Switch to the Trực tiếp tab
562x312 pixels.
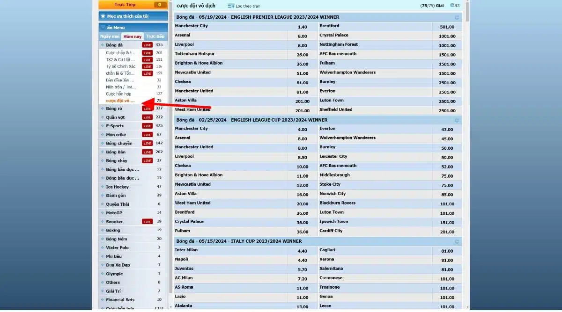pyautogui.click(x=155, y=36)
